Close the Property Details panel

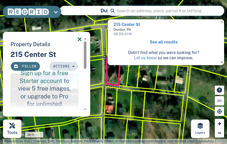80,39
